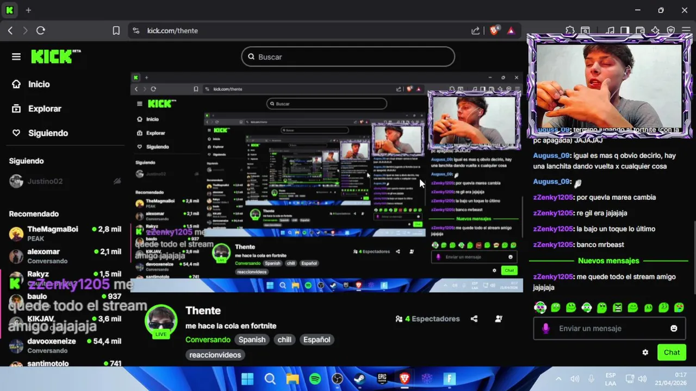Open recommended channel davooxeneize
696x391 pixels.
point(65,345)
